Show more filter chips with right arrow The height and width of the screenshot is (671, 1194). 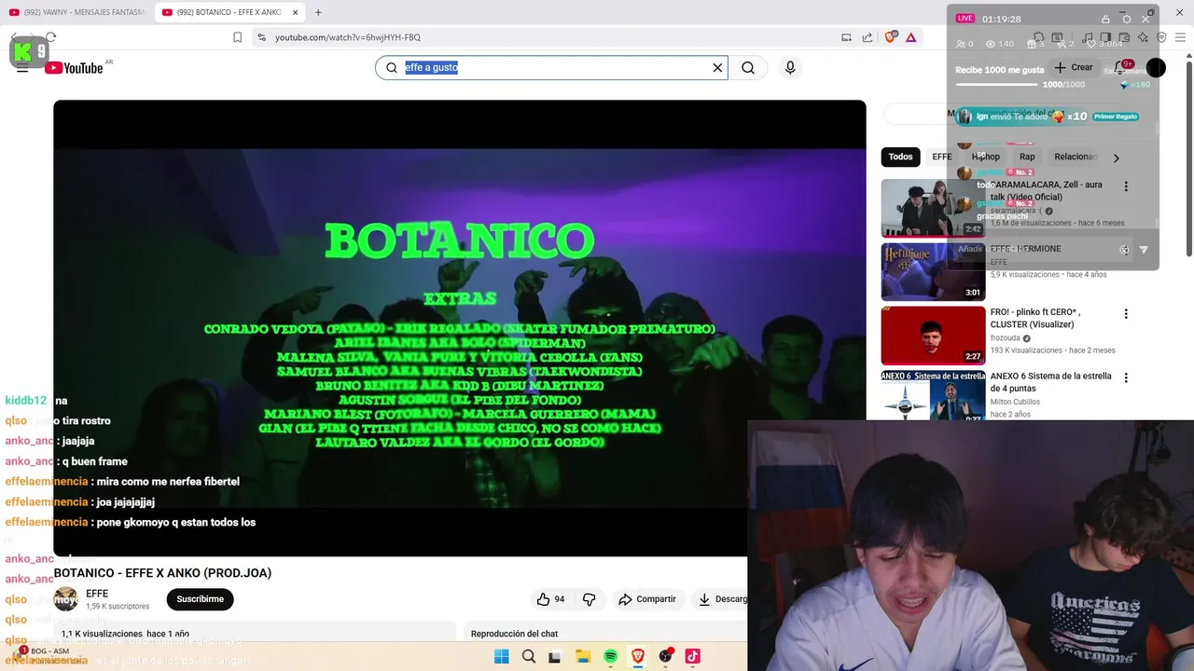point(1116,157)
